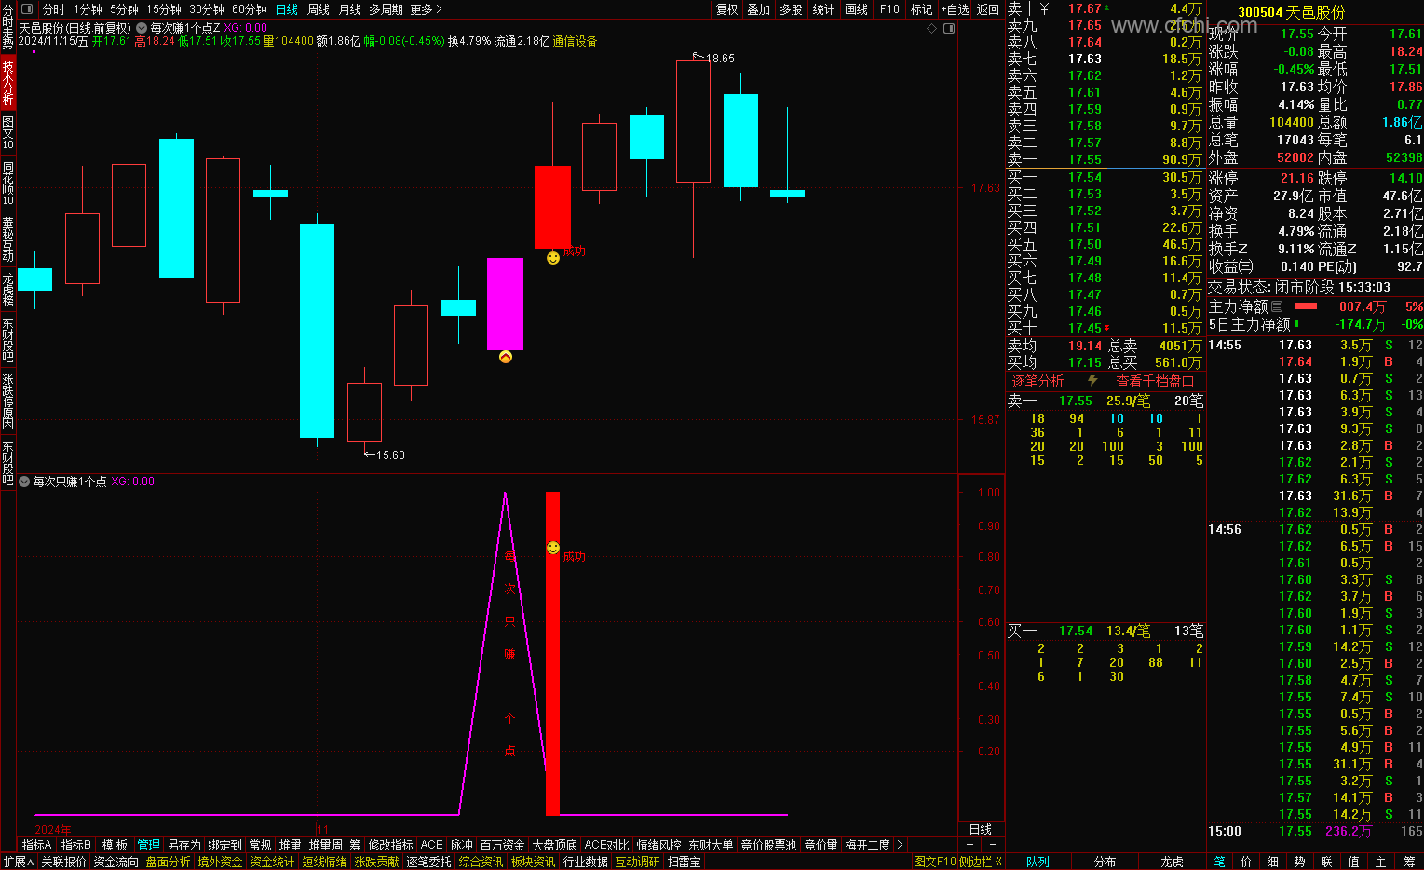Click 另存为 in indicator bar
The width and height of the screenshot is (1424, 870).
click(184, 845)
